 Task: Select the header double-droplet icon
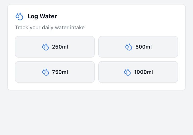pos(19,16)
